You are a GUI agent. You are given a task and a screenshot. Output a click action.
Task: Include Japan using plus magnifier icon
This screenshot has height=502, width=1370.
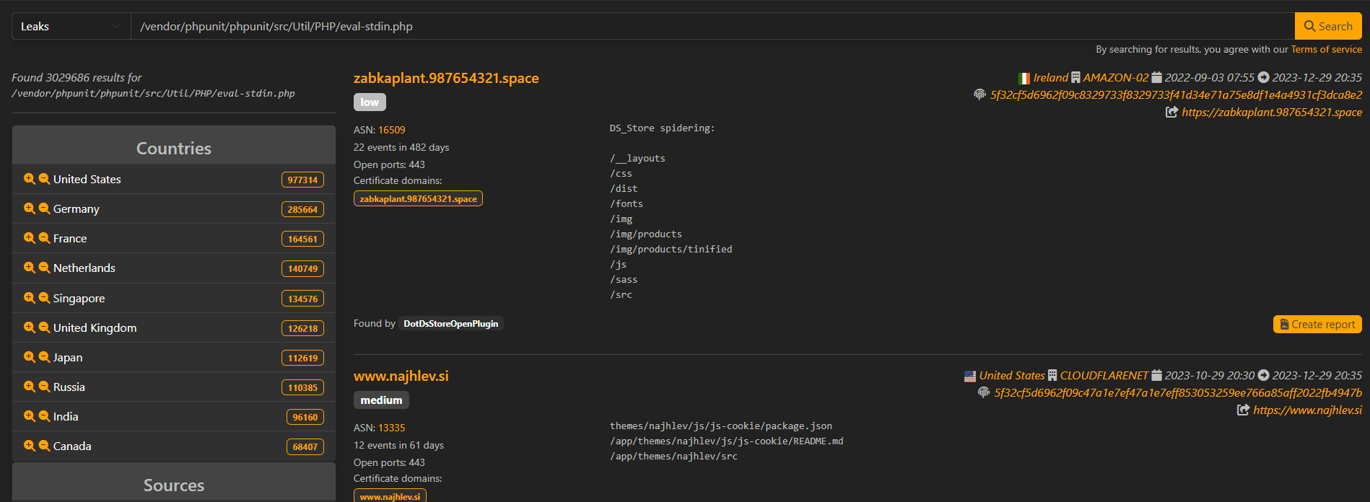point(29,357)
